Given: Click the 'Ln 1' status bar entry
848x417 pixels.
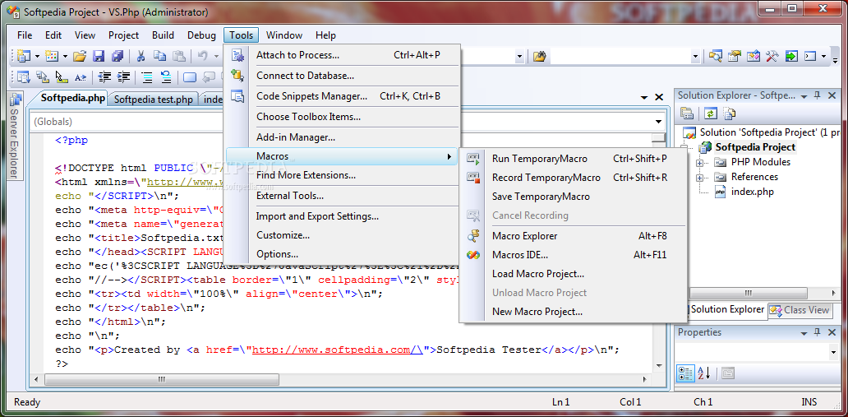Looking at the screenshot, I should click(561, 402).
